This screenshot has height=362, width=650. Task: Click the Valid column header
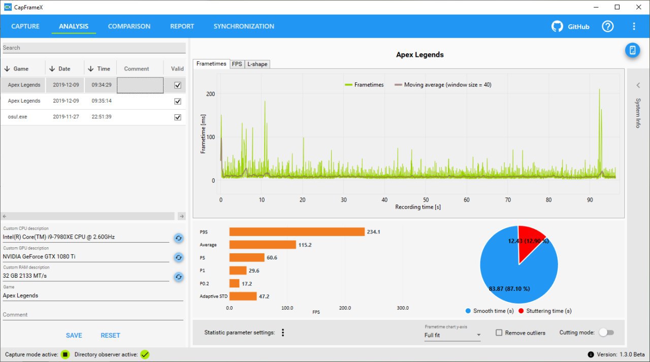(x=177, y=69)
